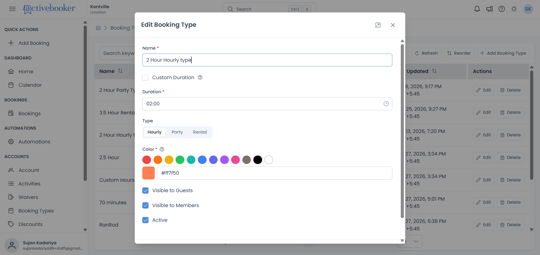Click the hex color code field
This screenshot has width=540, height=255.
275,173
